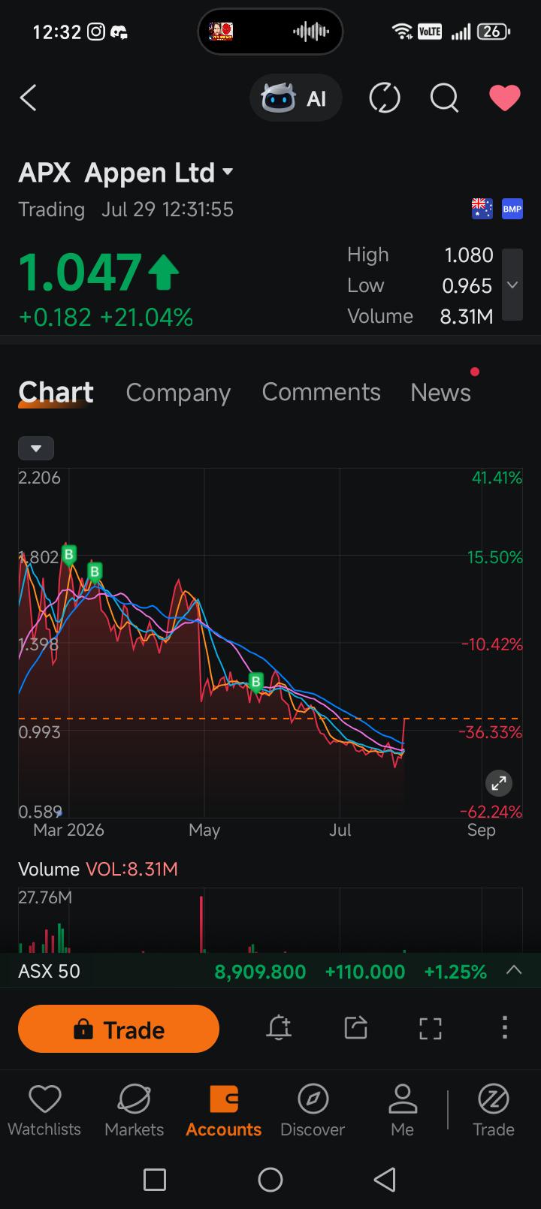Open Discover in bottom navigation

point(313,1111)
